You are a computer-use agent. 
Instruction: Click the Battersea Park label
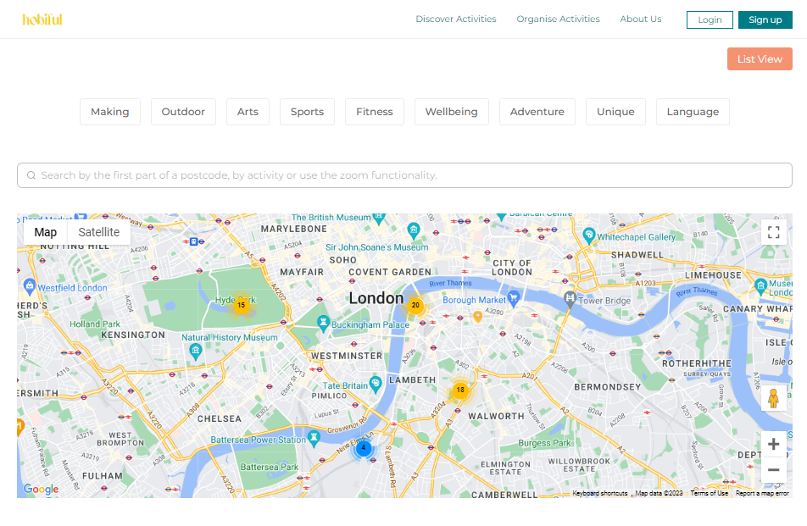tap(270, 468)
